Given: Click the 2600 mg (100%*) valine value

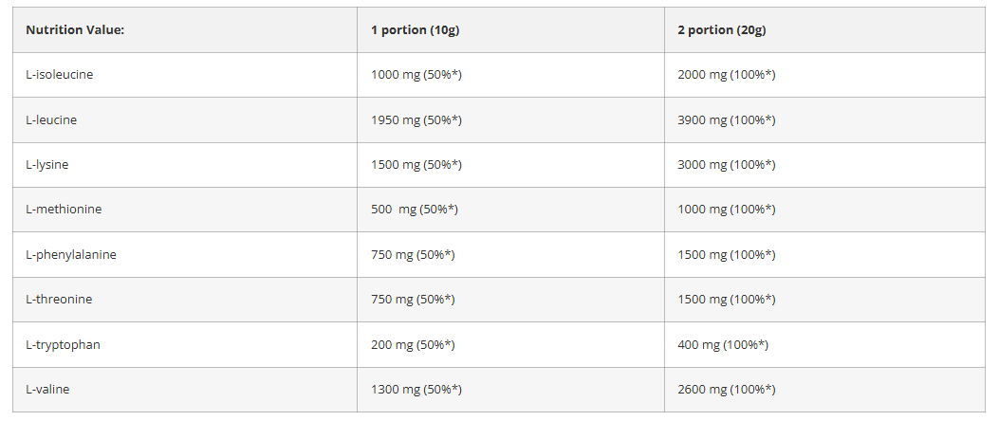Looking at the screenshot, I should point(726,390).
